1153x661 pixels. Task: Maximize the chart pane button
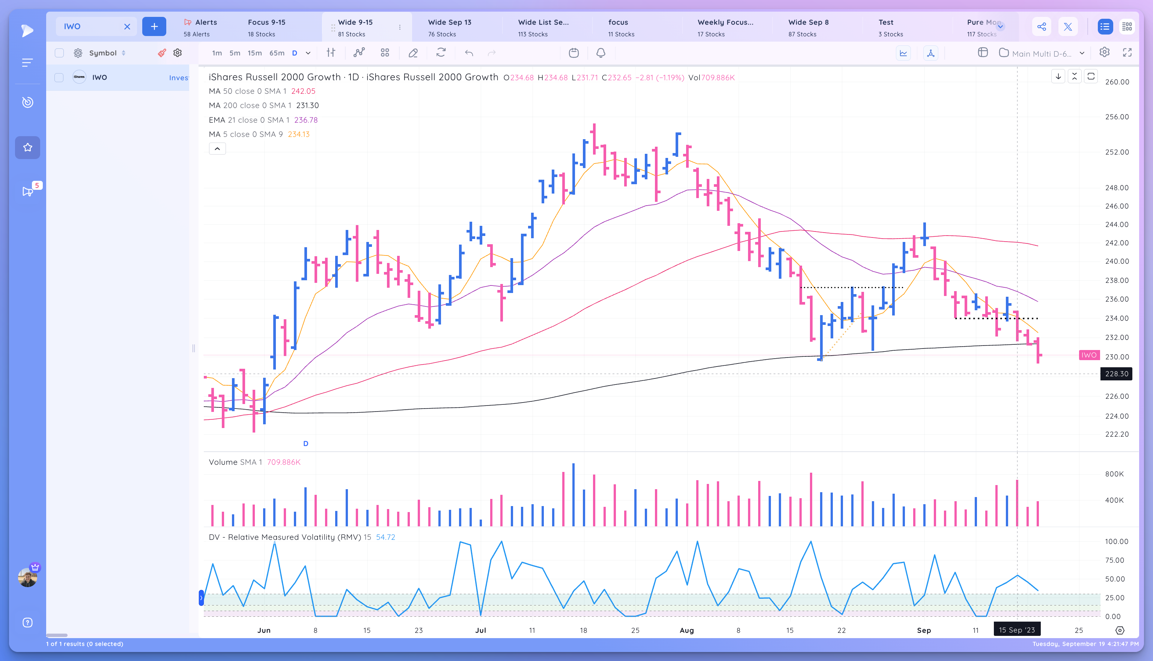click(1091, 76)
